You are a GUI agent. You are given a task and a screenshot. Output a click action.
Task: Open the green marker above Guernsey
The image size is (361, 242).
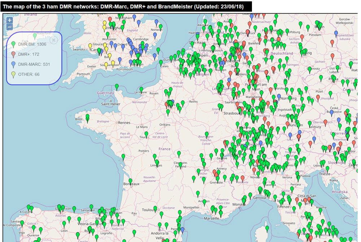click(117, 87)
